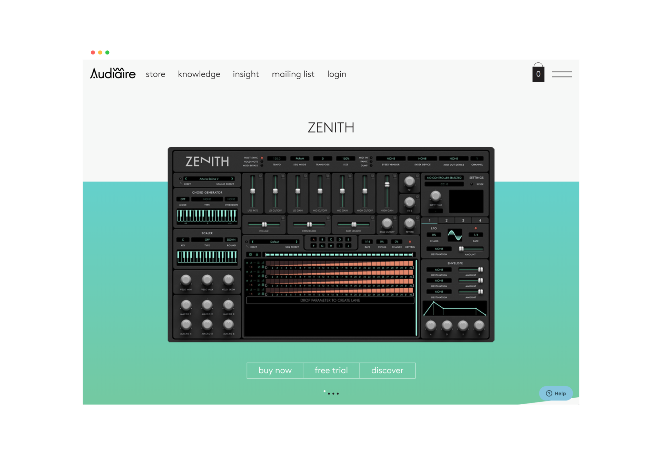Click the Velo Min knob

[186, 280]
